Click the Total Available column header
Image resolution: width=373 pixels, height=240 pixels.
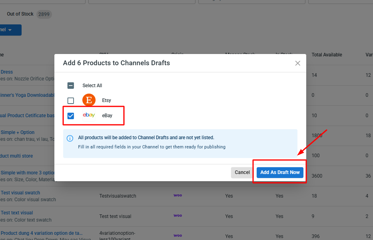(327, 55)
